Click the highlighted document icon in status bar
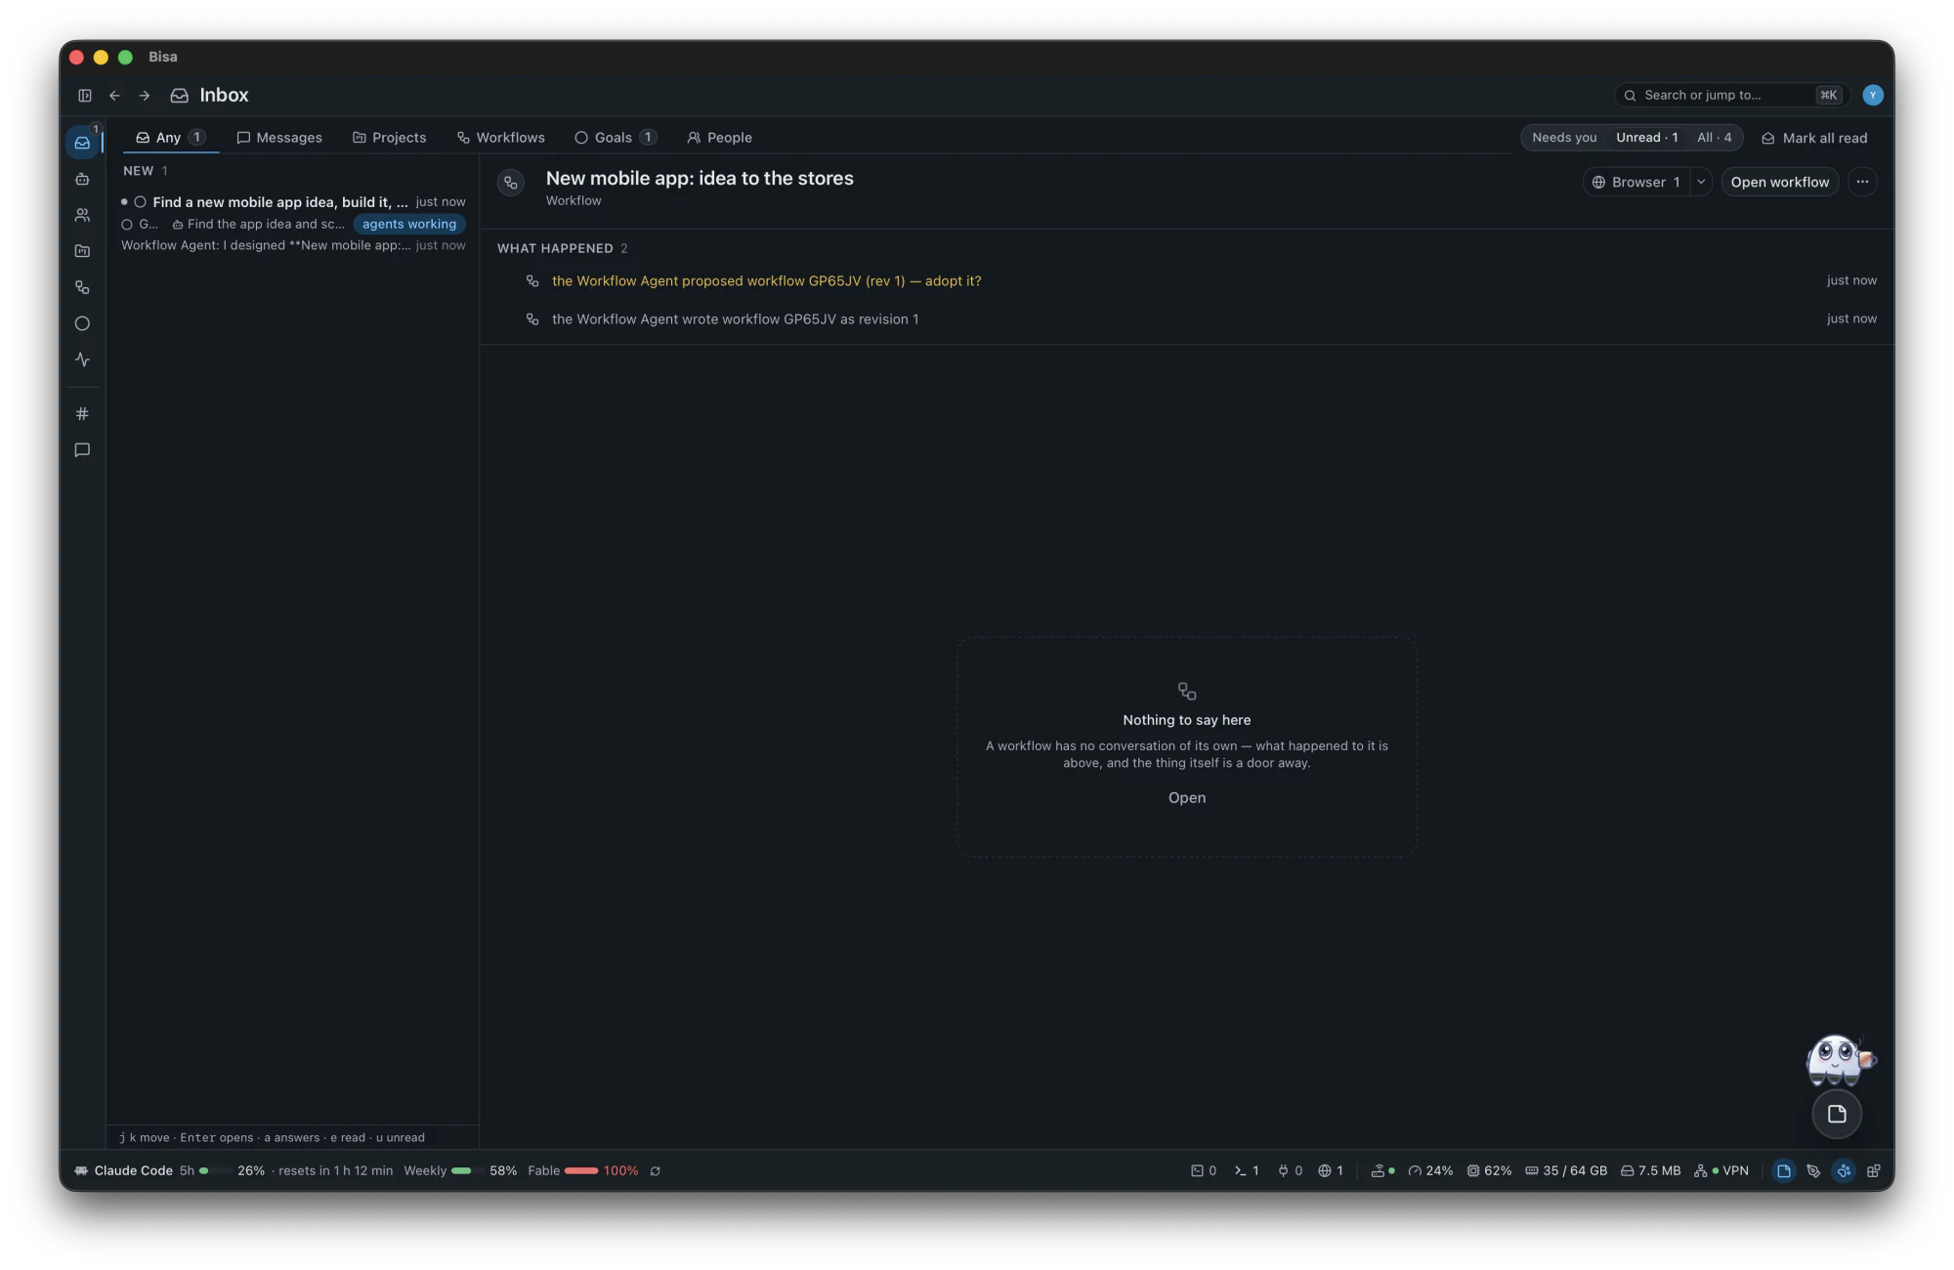The height and width of the screenshot is (1270, 1954). tap(1783, 1171)
